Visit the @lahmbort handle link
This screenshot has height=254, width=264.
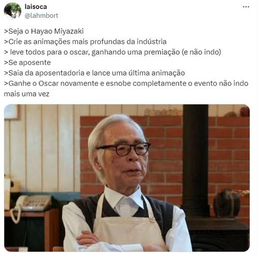click(41, 16)
